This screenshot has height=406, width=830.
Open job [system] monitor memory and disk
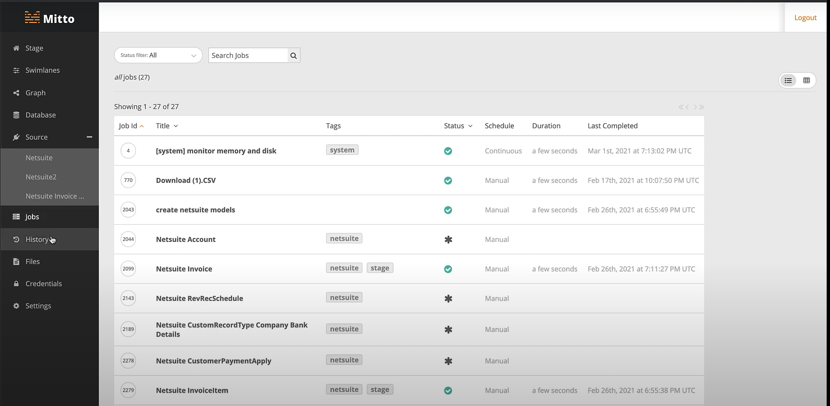pyautogui.click(x=216, y=151)
